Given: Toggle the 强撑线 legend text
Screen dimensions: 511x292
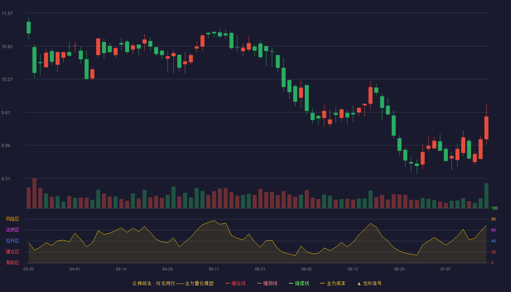Looking at the screenshot, I should (x=302, y=283).
